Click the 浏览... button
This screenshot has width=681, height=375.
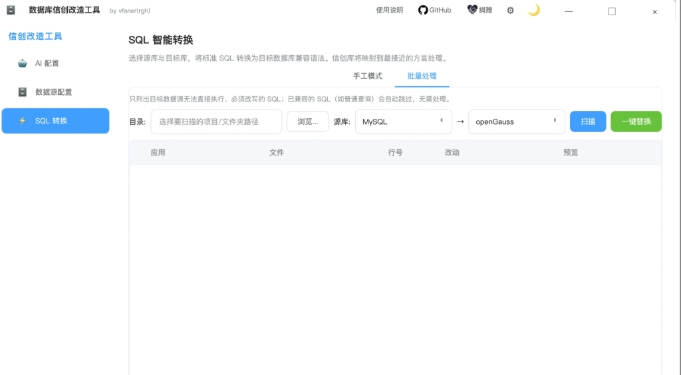(307, 121)
